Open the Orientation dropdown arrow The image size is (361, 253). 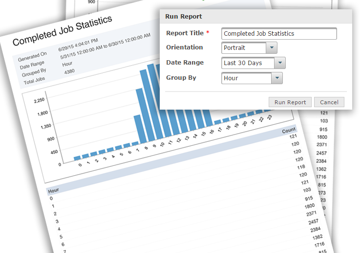coord(272,48)
